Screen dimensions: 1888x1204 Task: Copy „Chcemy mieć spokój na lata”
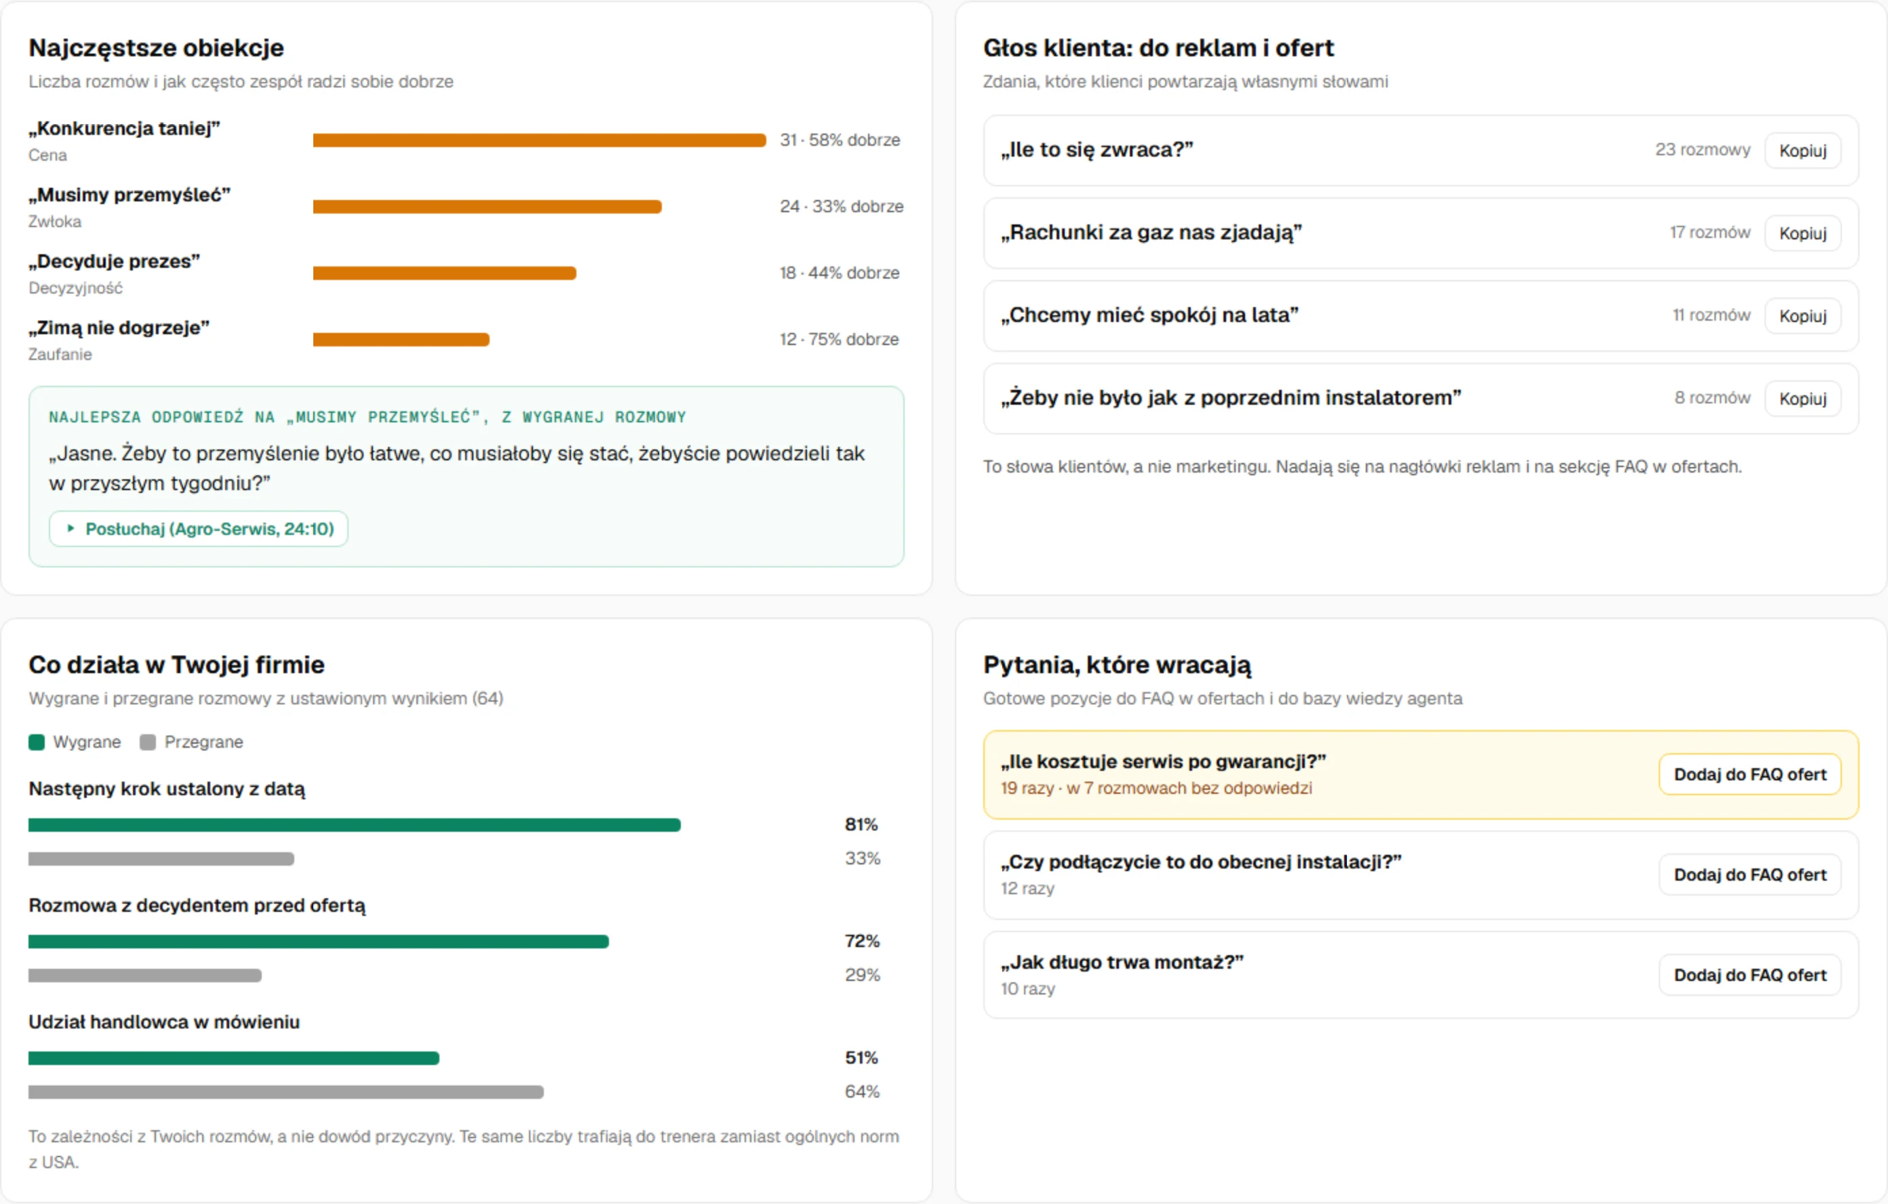click(1803, 316)
